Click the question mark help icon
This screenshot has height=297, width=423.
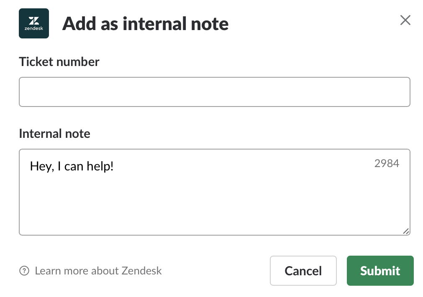[x=24, y=271]
